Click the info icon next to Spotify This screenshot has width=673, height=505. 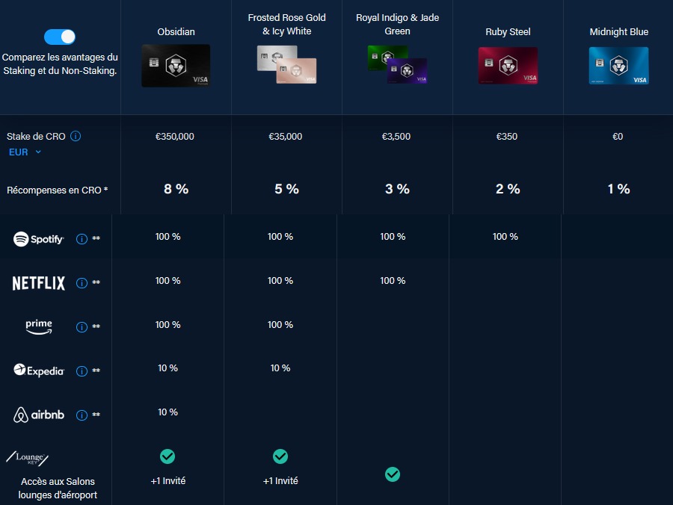click(x=81, y=239)
